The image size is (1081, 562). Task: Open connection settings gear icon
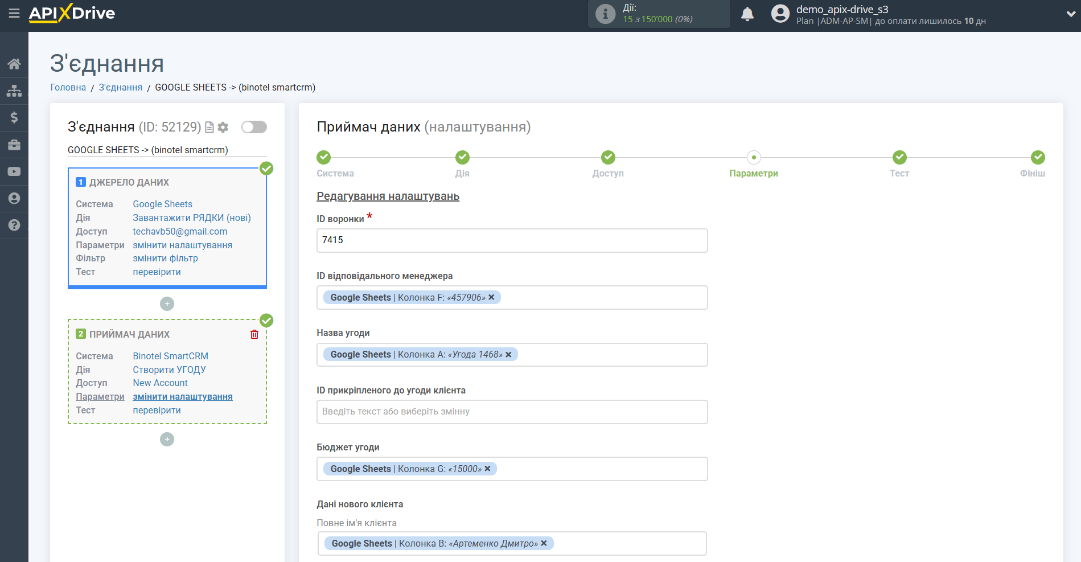point(223,128)
